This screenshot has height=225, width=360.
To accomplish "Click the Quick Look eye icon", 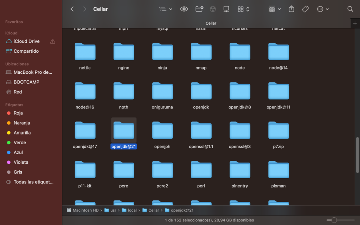I will click(x=184, y=9).
